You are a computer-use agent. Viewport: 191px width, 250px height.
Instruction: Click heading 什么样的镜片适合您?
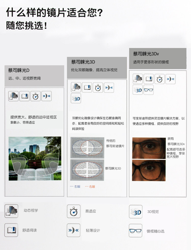pos(54,12)
